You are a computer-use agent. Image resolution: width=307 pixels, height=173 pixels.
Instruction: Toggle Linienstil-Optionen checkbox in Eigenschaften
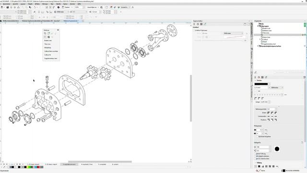[x=194, y=30]
